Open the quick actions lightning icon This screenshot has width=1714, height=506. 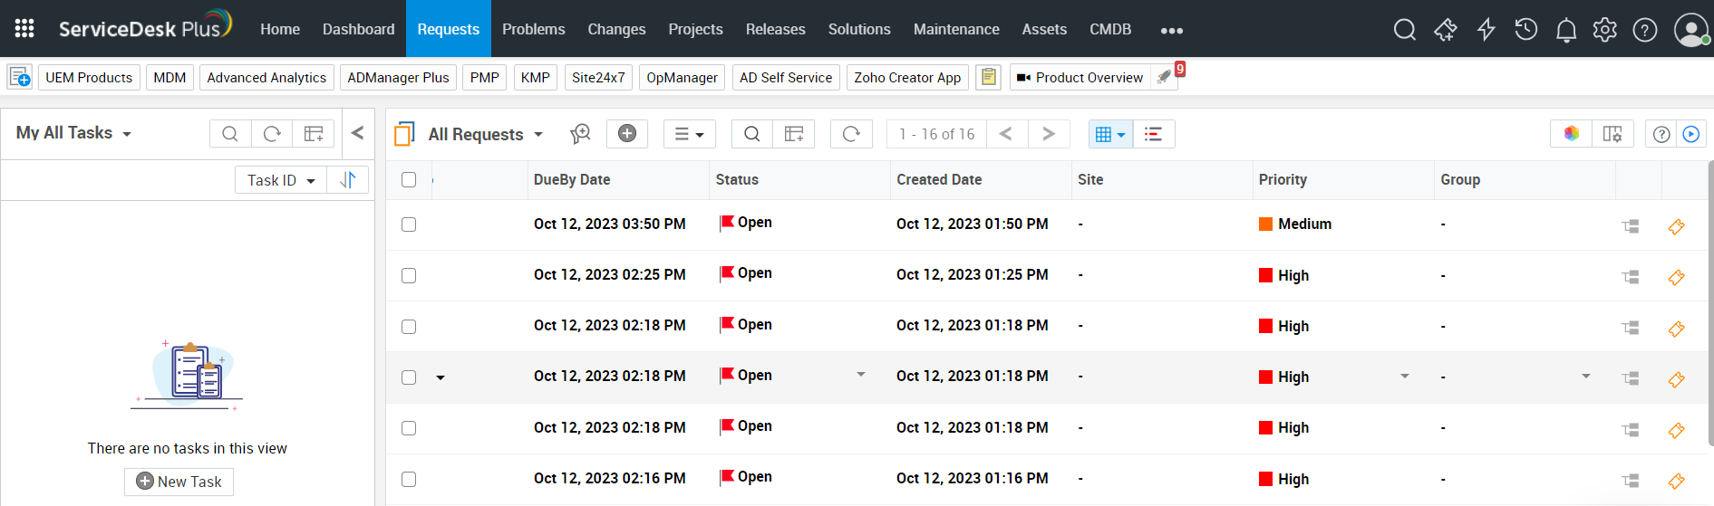point(1486,30)
